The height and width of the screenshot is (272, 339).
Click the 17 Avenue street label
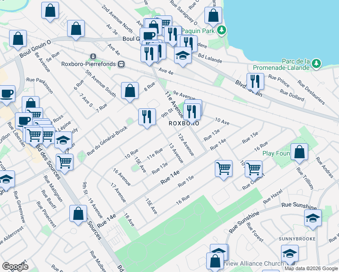pyautogui.click(x=118, y=193)
